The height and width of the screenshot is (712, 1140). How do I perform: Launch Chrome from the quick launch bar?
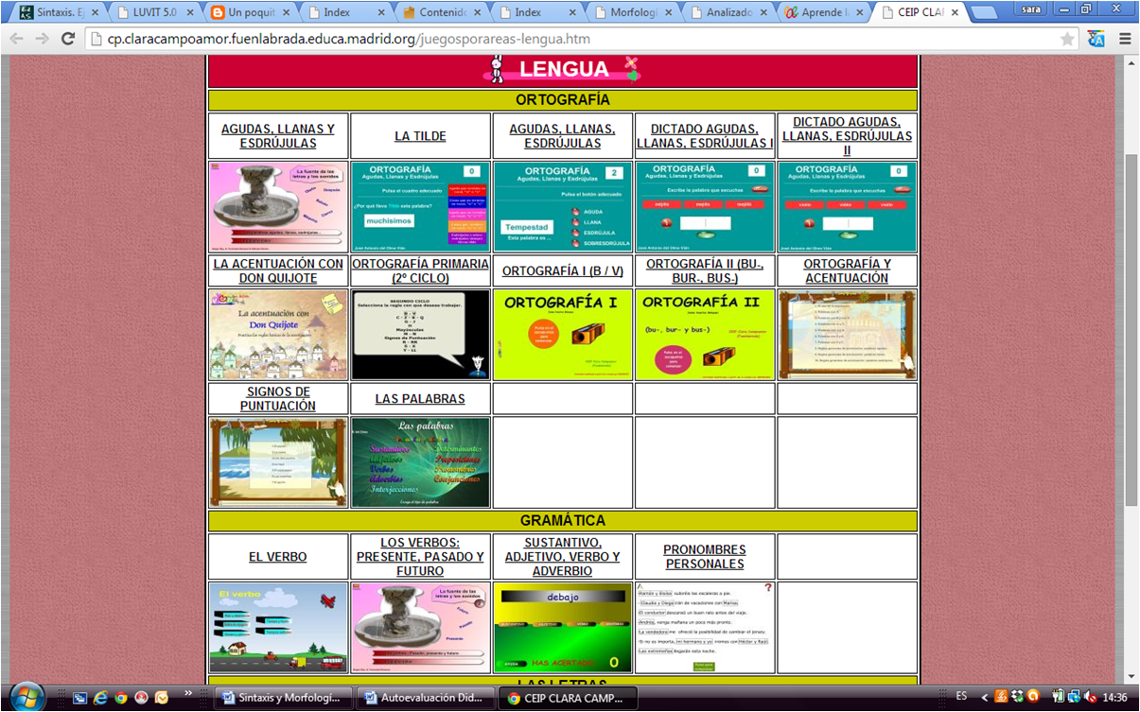pyautogui.click(x=121, y=698)
